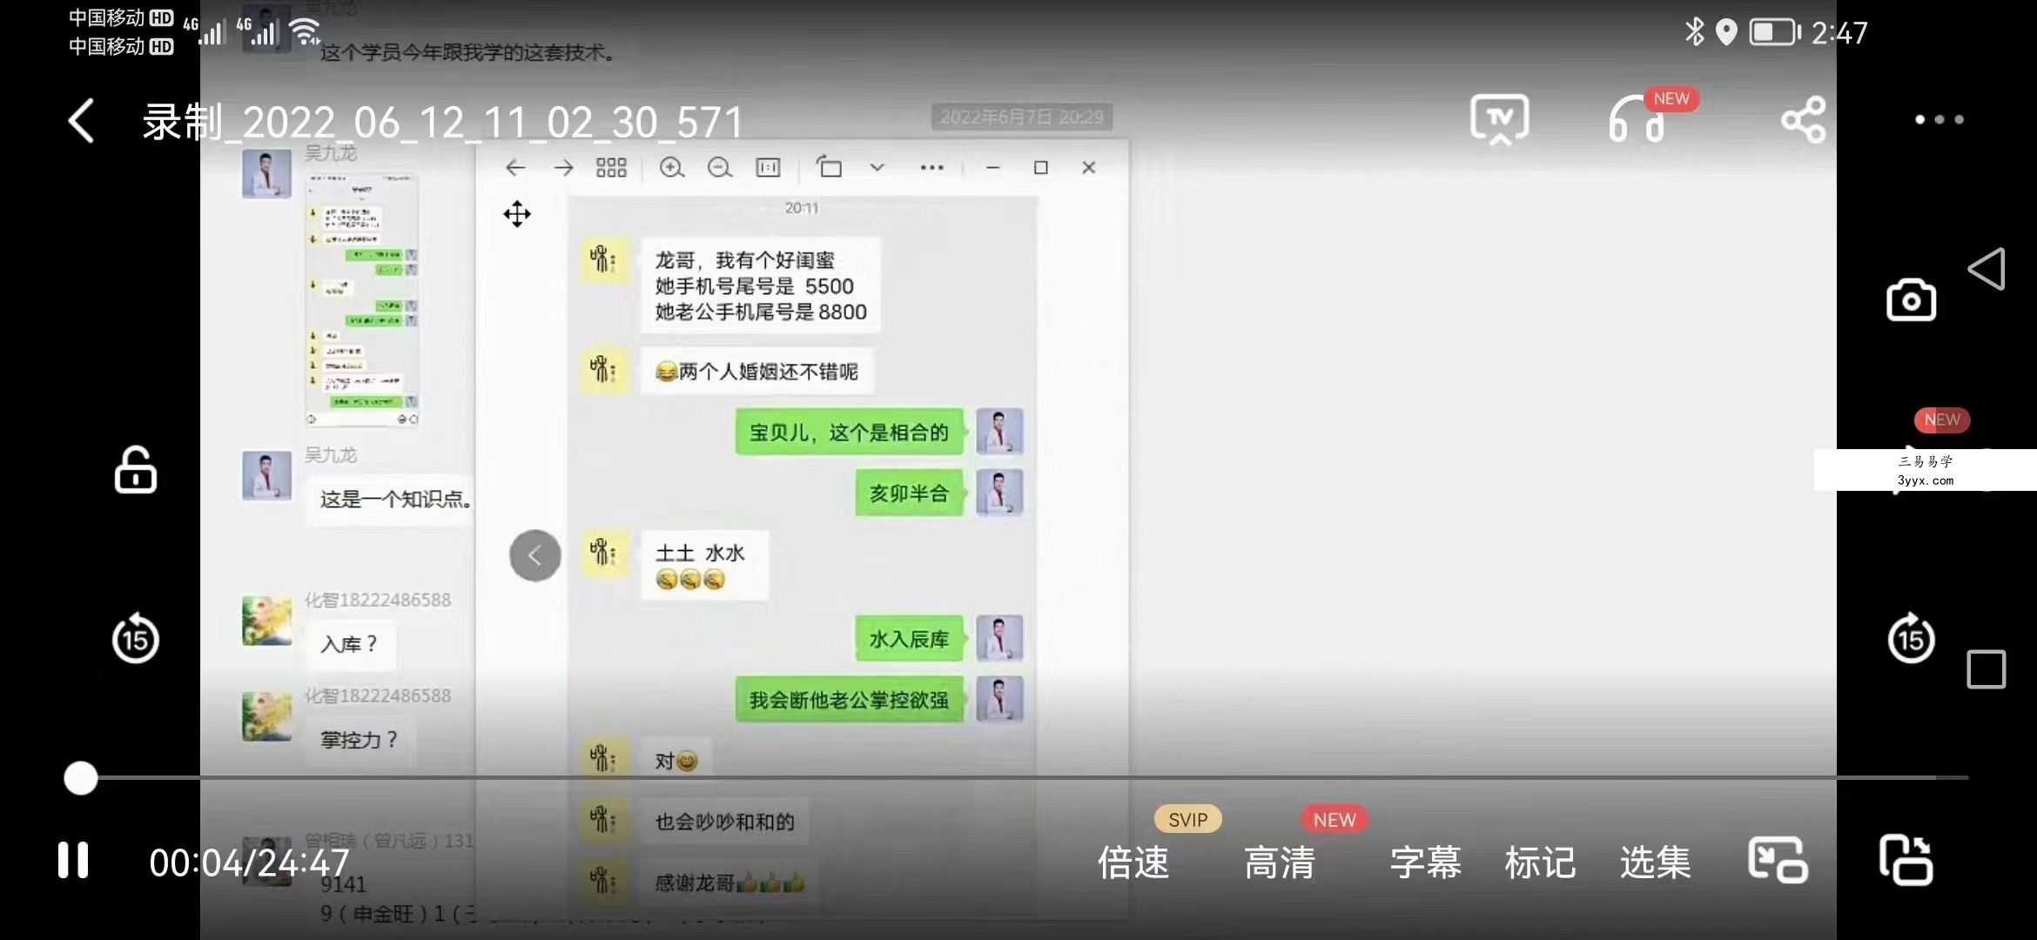Share this video
The height and width of the screenshot is (940, 2037).
click(x=1803, y=119)
